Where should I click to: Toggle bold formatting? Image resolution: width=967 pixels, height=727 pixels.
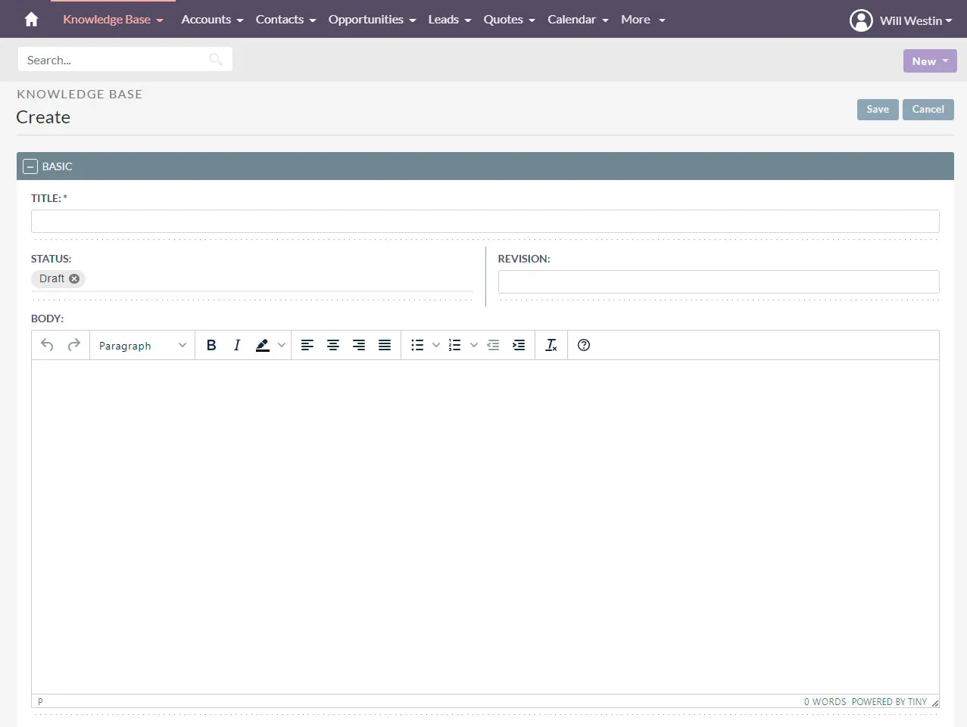click(x=211, y=345)
